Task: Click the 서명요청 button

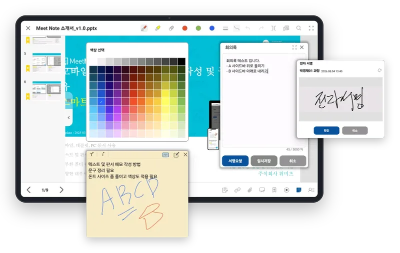Action: tap(235, 161)
